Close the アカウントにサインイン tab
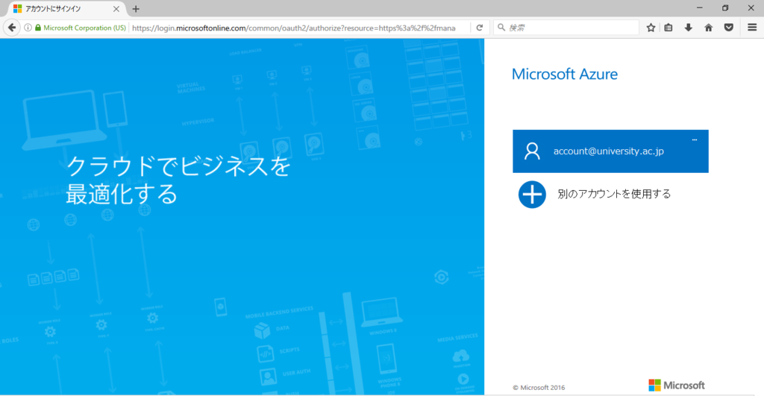This screenshot has height=396, width=764. tap(116, 9)
